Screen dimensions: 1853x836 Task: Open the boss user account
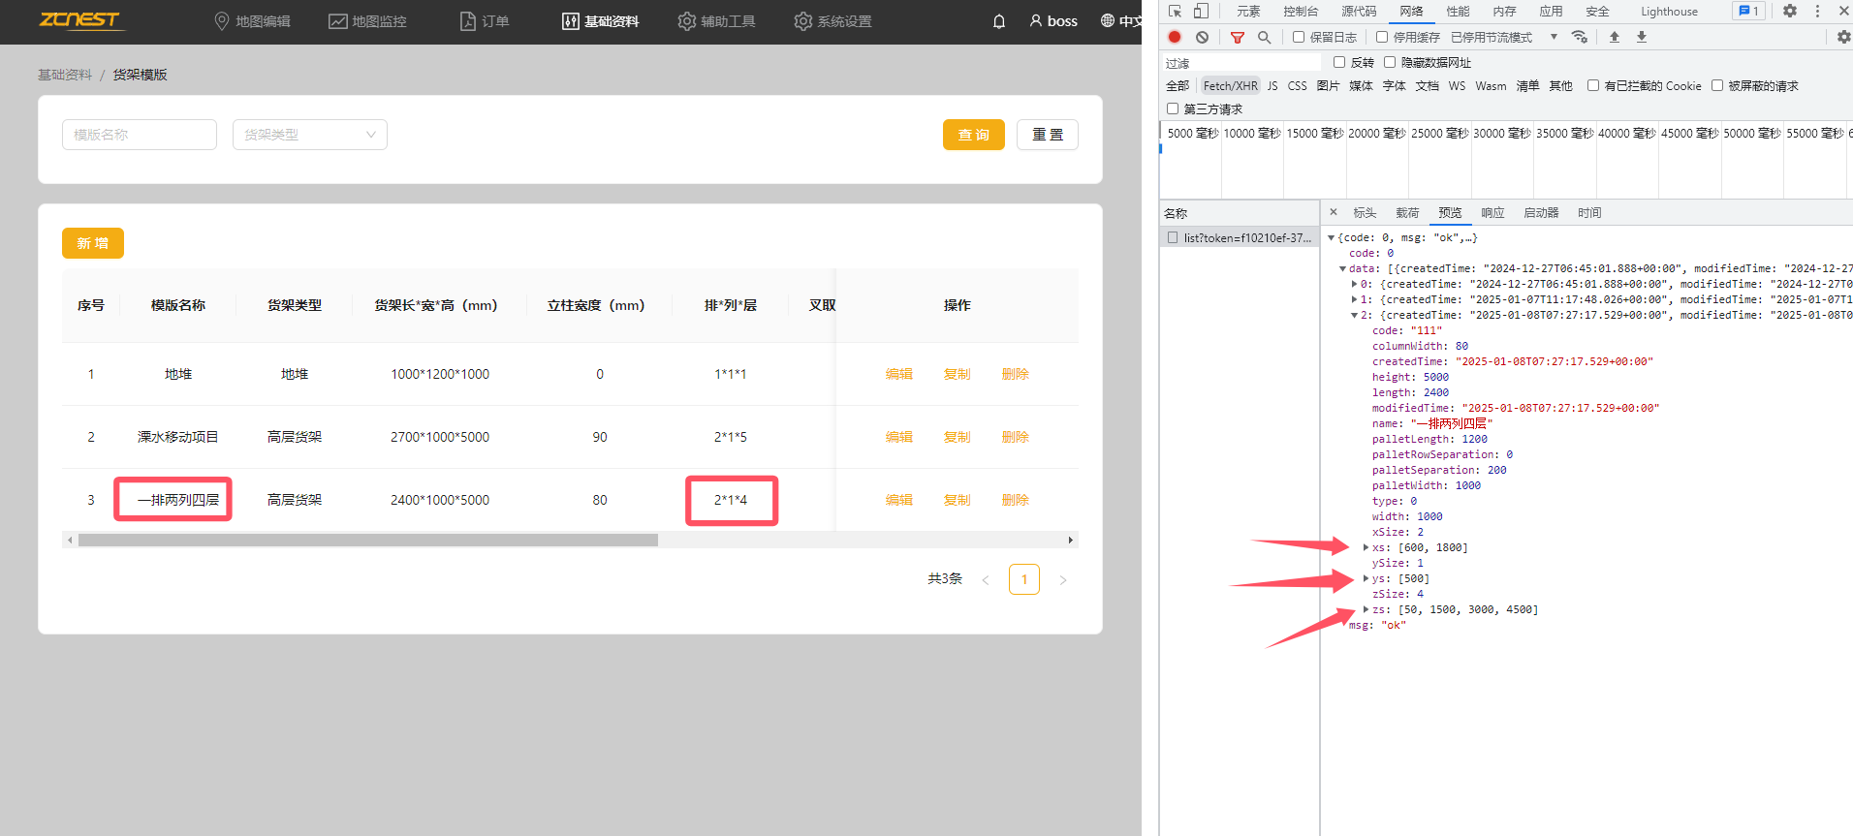[x=1053, y=21]
